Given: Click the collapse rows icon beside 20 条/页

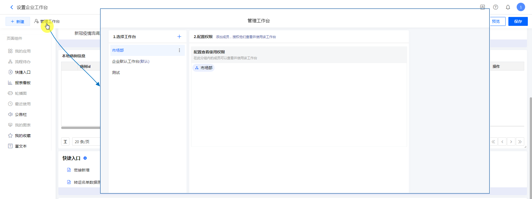Looking at the screenshot, I should [65, 142].
